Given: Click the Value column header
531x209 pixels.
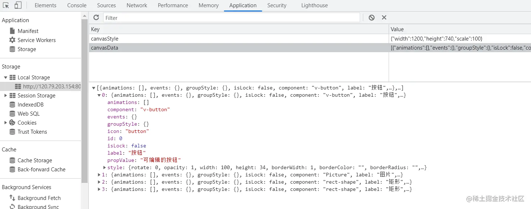Looking at the screenshot, I should click(460, 29).
